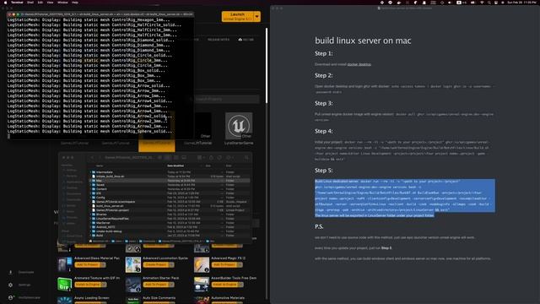Click Advanced Locomotion System thumbnail
Image resolution: width=540 pixels, height=304 pixels.
(x=133, y=264)
